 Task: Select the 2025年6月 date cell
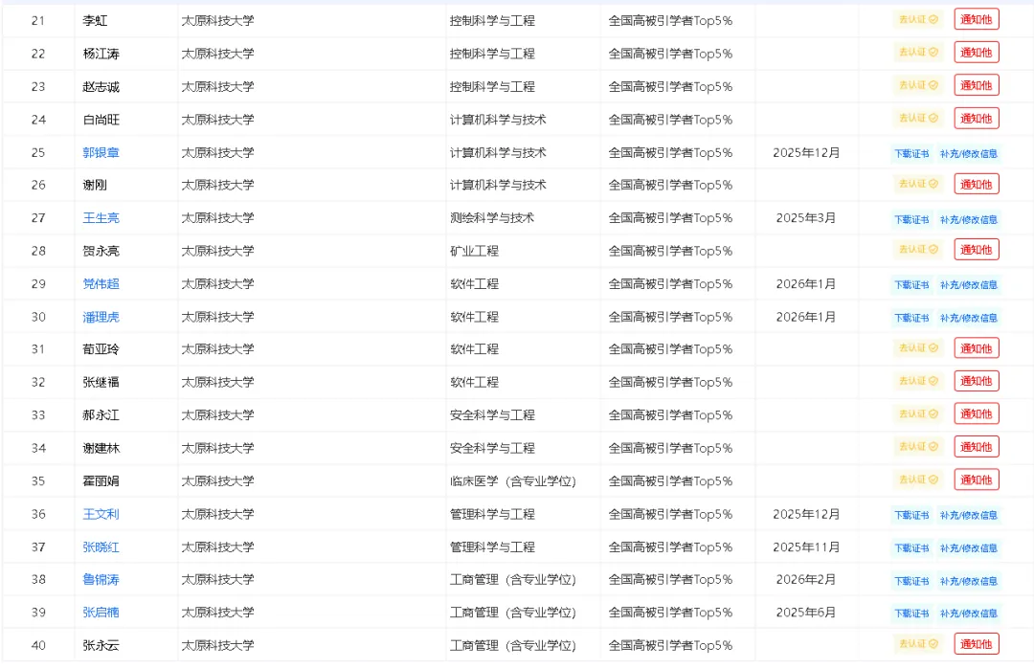coord(806,613)
